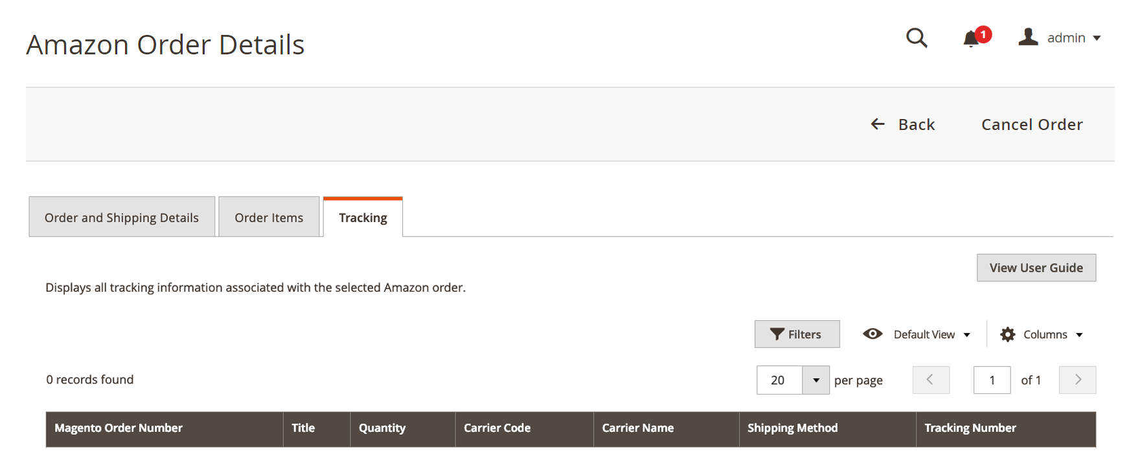The image size is (1140, 456).
Task: Expand the Columns dropdown arrow
Action: click(1079, 335)
